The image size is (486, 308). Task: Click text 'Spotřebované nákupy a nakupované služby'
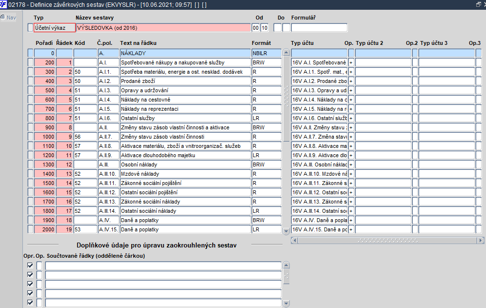pos(173,62)
